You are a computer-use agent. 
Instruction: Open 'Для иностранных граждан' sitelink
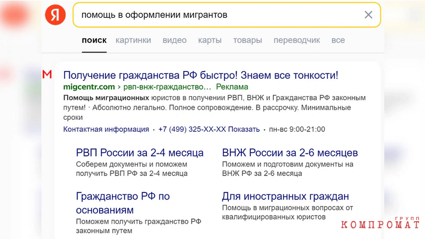tap(285, 196)
